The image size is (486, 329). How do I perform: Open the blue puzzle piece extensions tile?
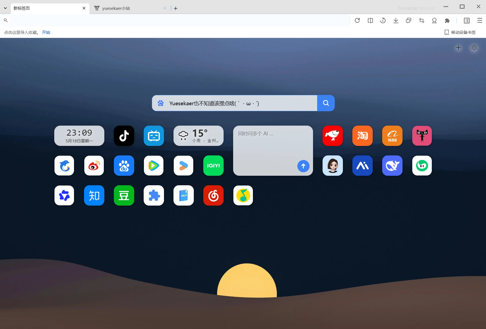(154, 195)
